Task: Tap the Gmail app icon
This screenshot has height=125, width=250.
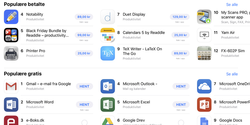Action: (x=11, y=86)
